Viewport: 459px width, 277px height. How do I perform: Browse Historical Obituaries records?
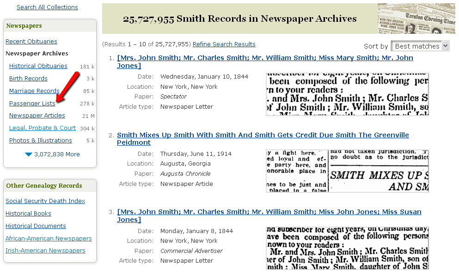38,66
